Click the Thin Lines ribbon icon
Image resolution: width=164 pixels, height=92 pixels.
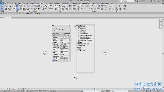[x=17, y=7]
